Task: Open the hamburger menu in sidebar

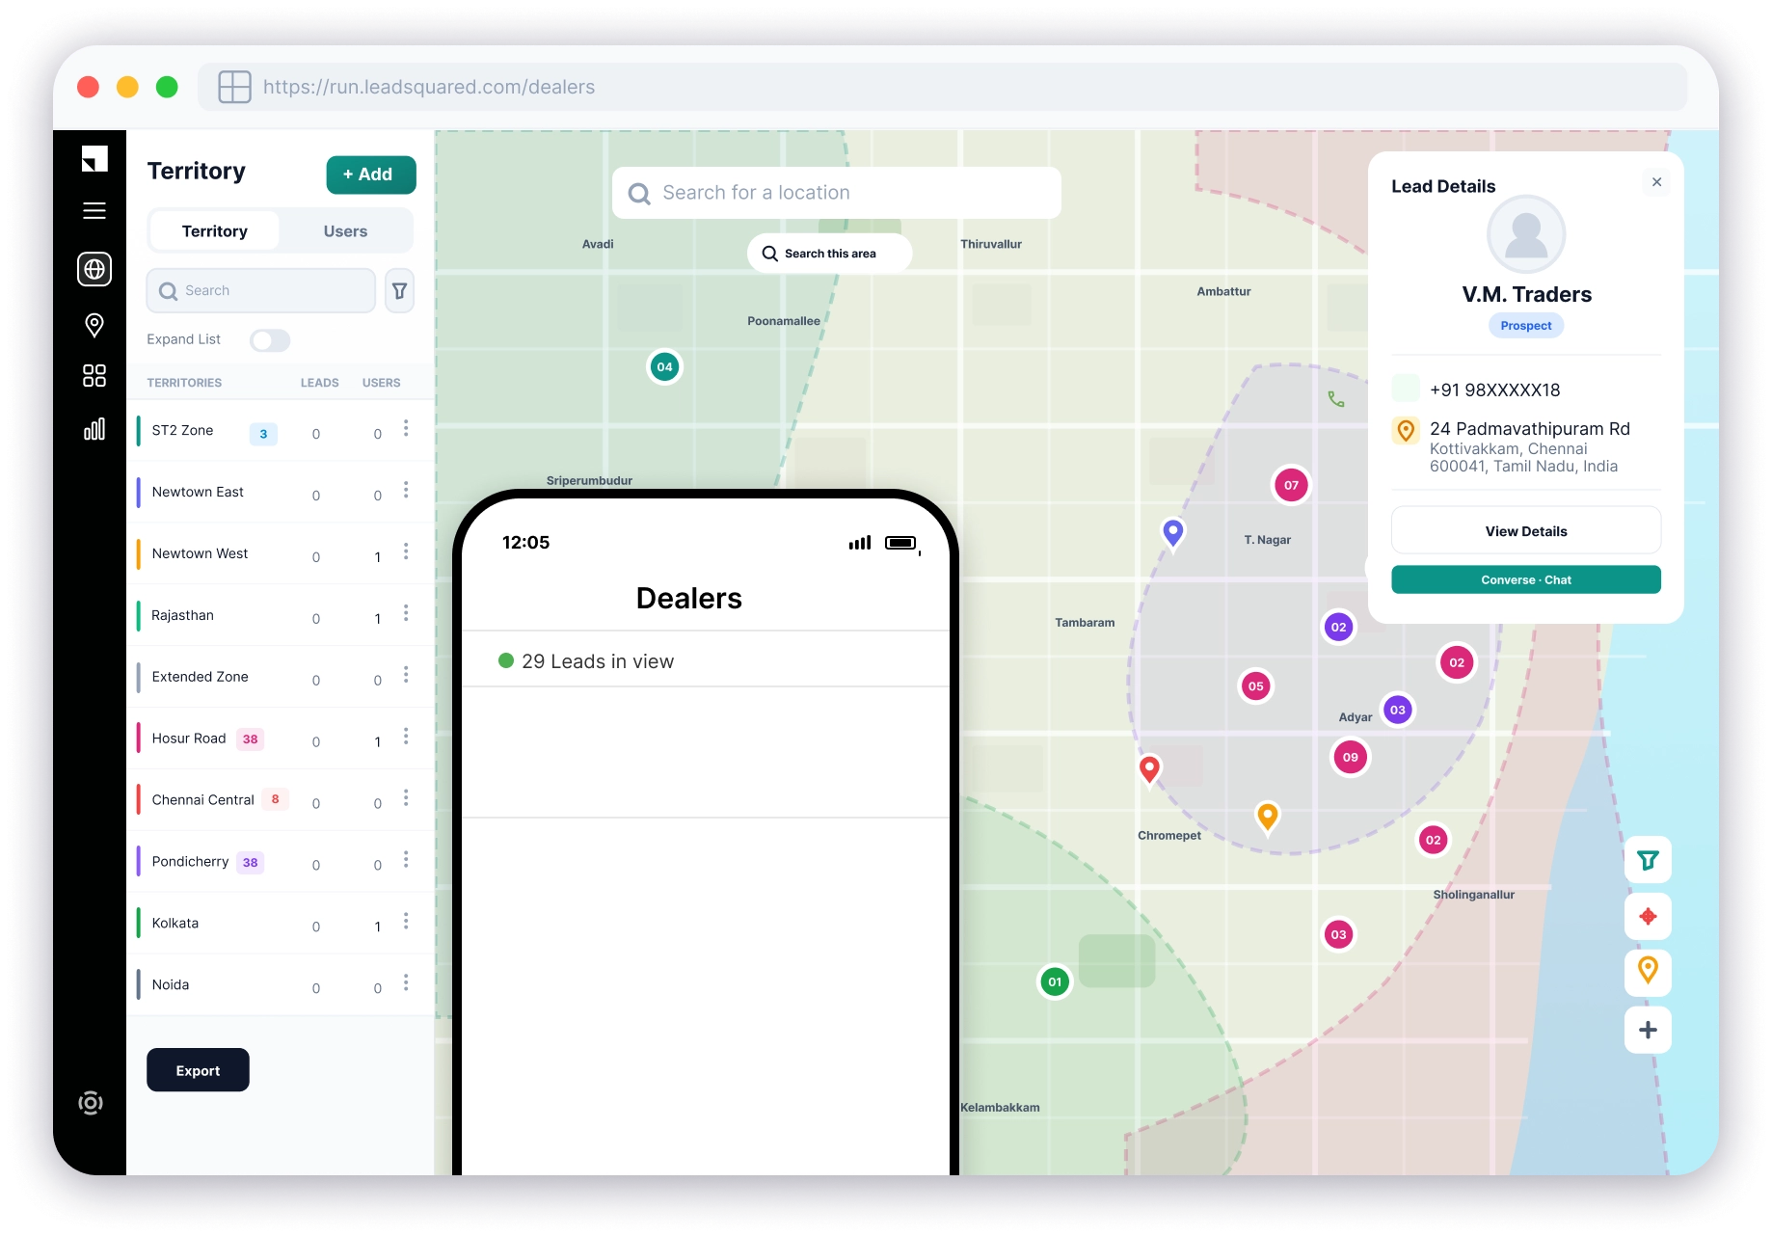Action: click(x=94, y=211)
